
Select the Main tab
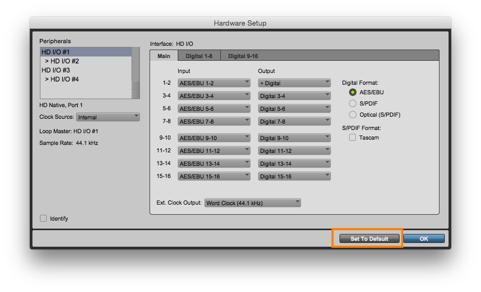click(x=164, y=56)
